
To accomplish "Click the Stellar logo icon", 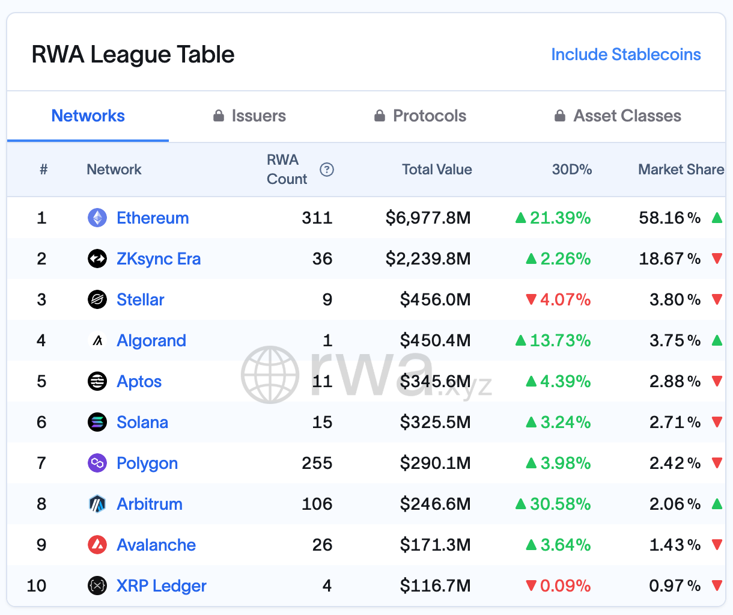I will pyautogui.click(x=97, y=299).
